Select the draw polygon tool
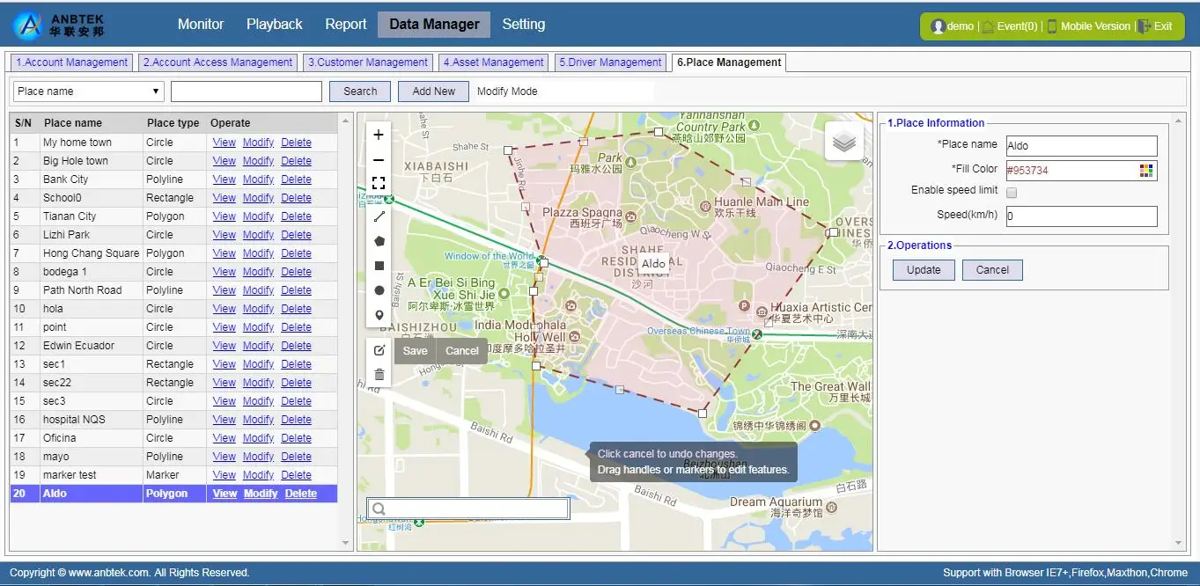 click(x=379, y=241)
